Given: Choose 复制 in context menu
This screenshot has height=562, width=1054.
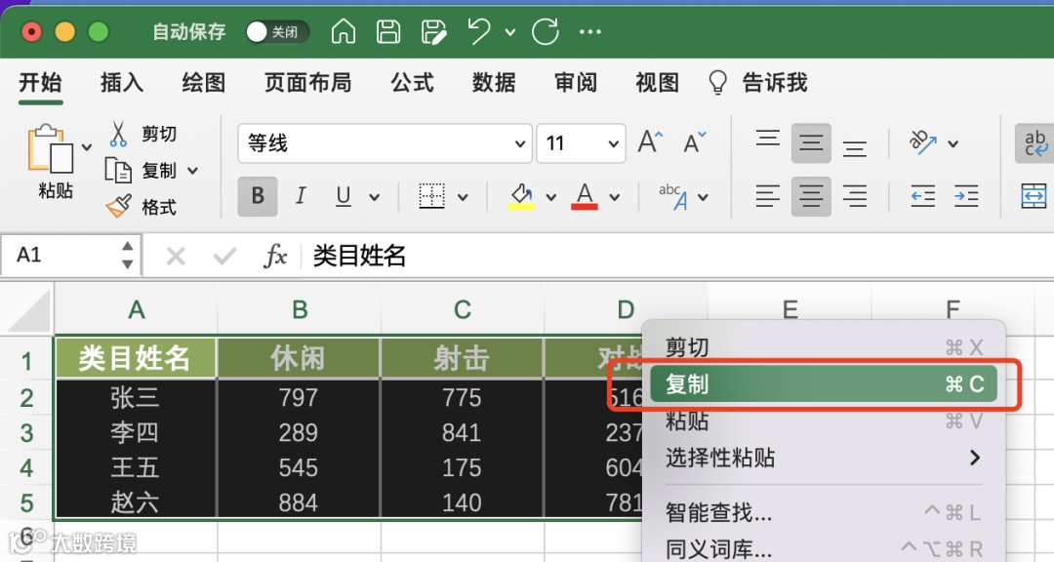Looking at the screenshot, I should [x=824, y=383].
